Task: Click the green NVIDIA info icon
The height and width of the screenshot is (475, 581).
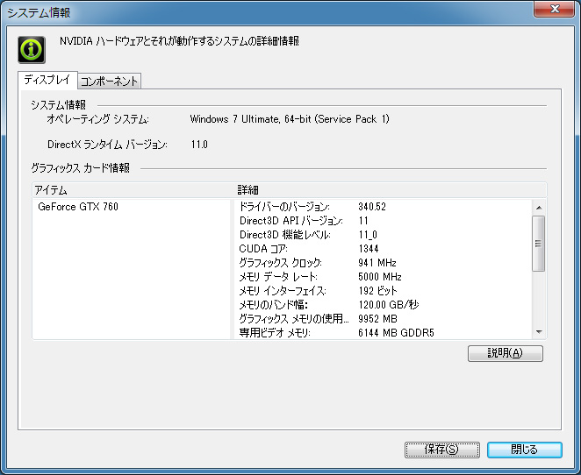Action: point(32,50)
